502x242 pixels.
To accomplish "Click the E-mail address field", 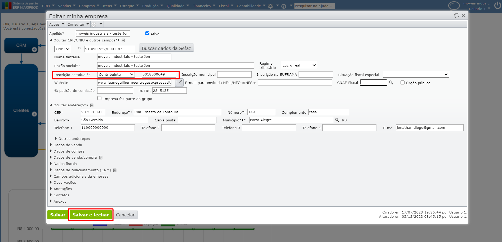I will [430, 128].
